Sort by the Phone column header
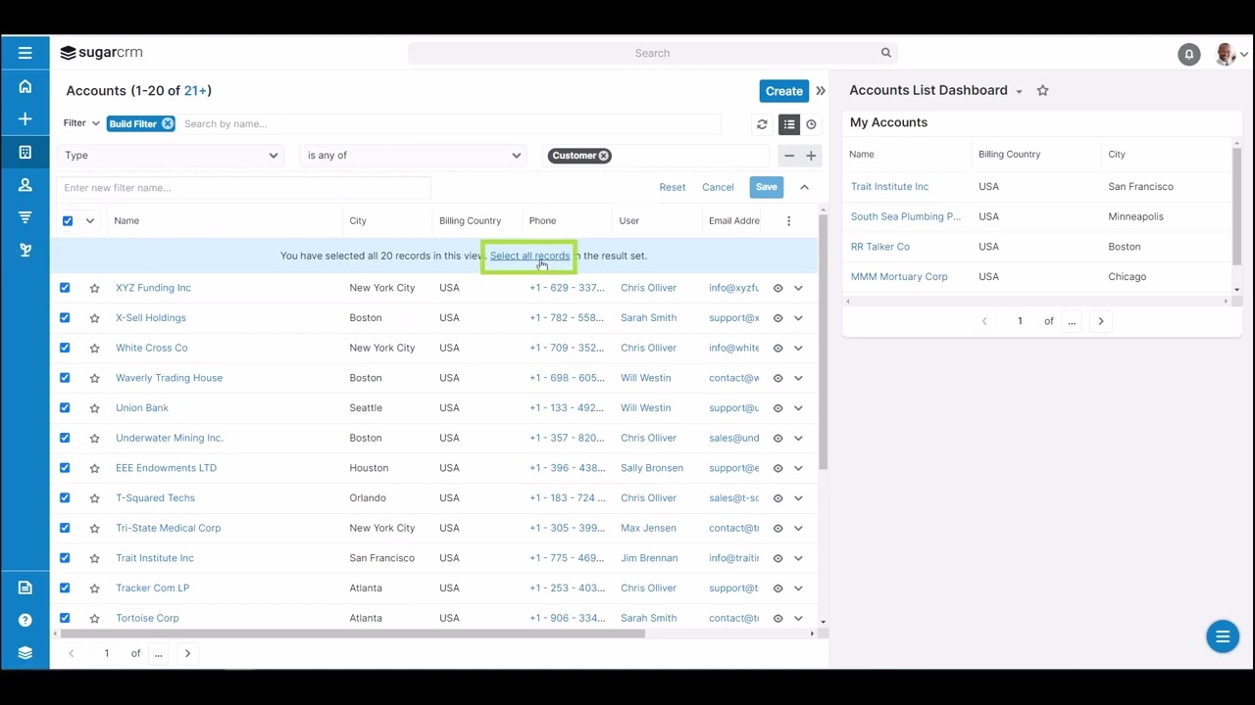The width and height of the screenshot is (1255, 705). coord(542,220)
